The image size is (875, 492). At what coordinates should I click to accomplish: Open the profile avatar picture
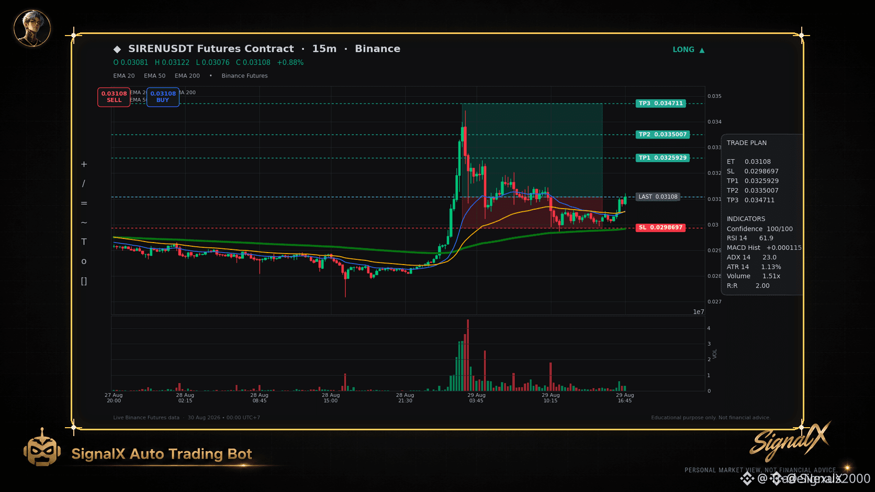click(x=32, y=28)
